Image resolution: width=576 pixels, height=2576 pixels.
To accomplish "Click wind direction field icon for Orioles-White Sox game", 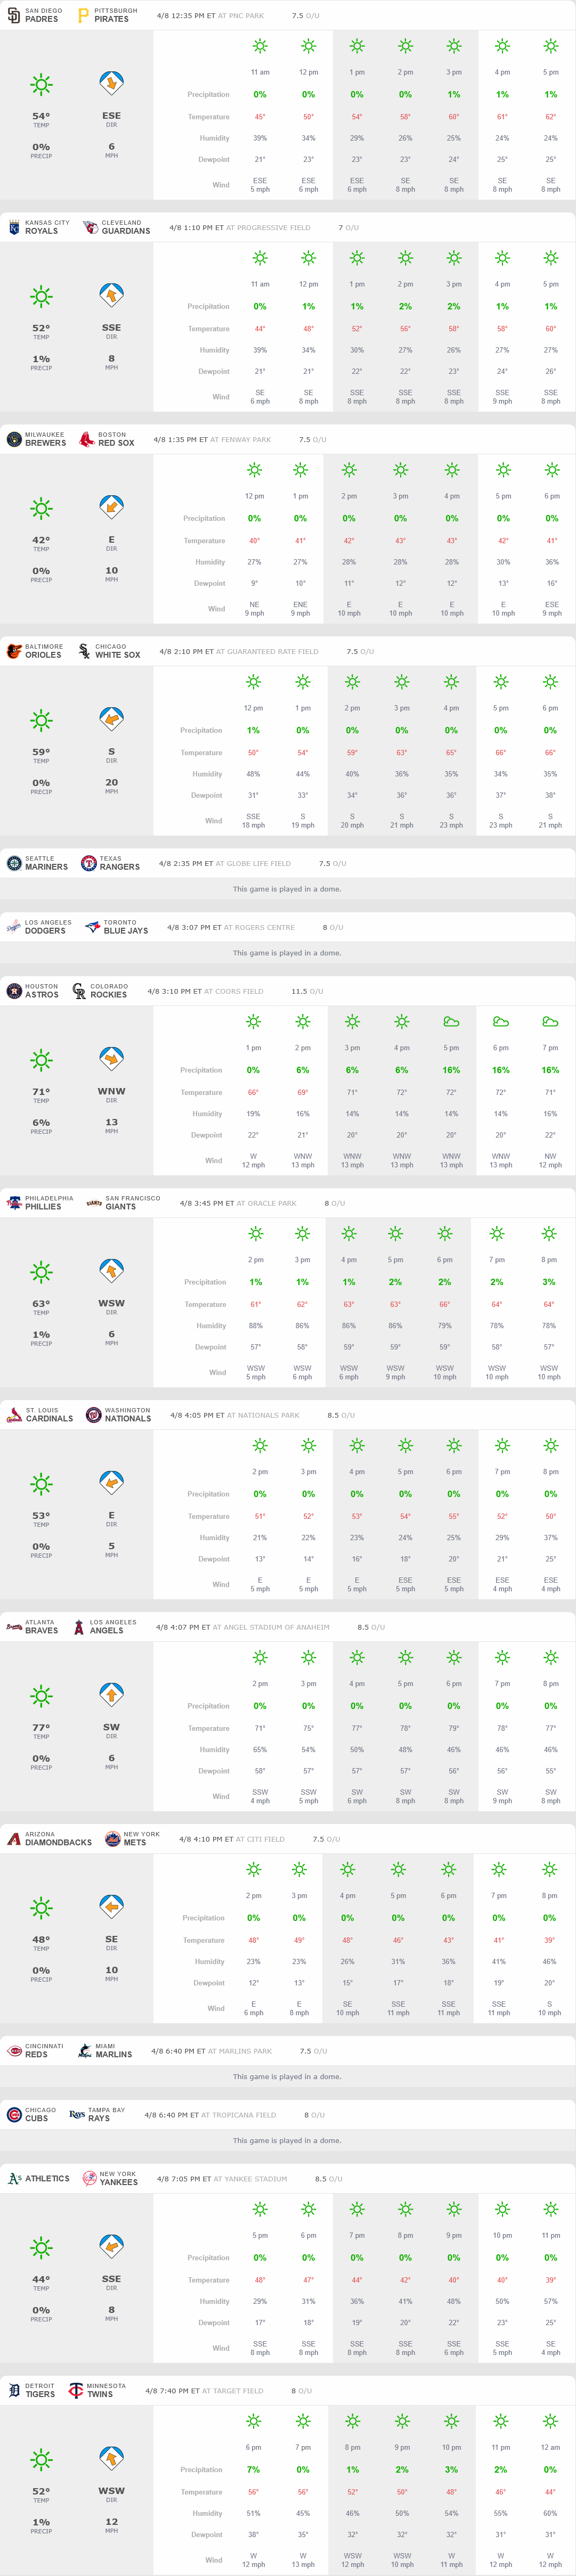I will [x=111, y=719].
